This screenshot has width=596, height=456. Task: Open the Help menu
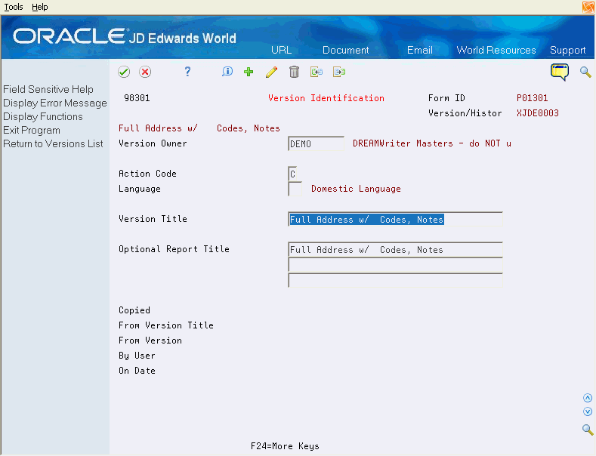pyautogui.click(x=40, y=7)
